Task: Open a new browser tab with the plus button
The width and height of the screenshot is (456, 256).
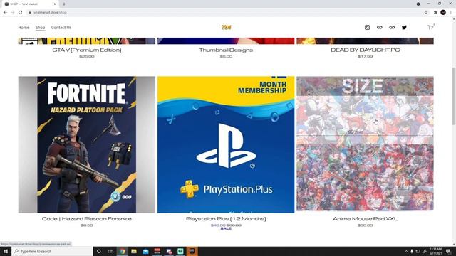Action: click(64, 4)
